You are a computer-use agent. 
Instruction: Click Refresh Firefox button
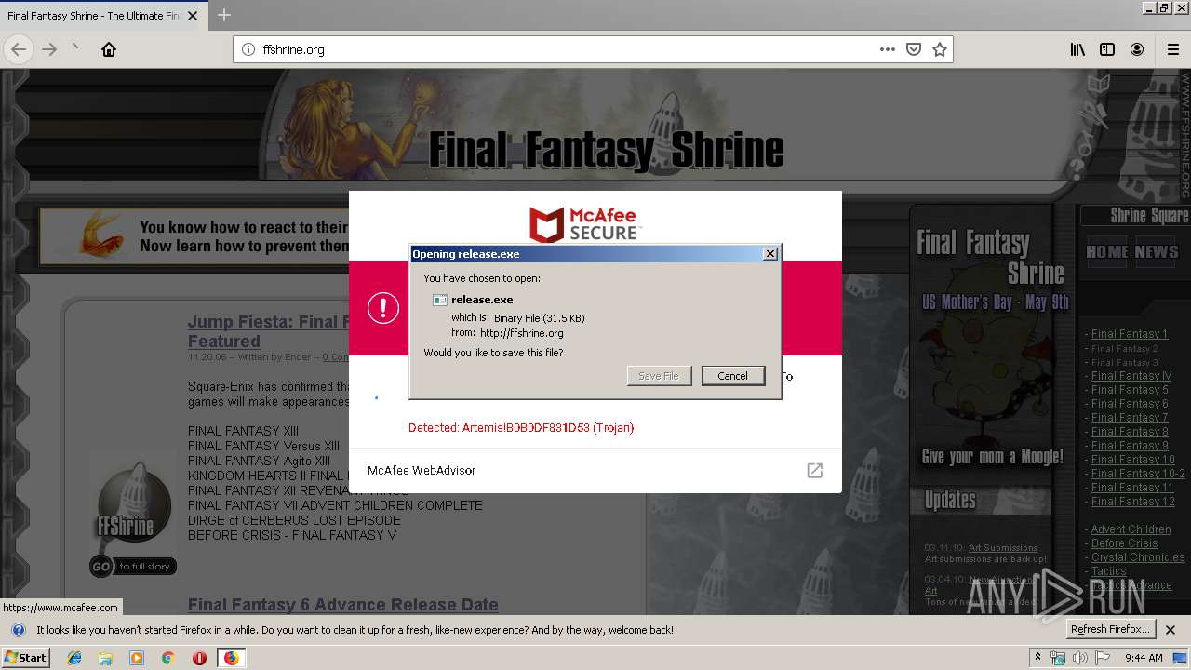(x=1111, y=629)
